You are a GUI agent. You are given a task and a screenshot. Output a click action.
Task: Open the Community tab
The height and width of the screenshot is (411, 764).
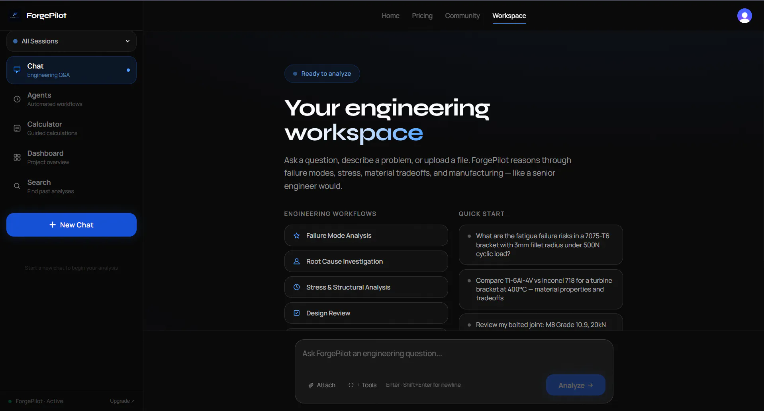[x=462, y=16]
